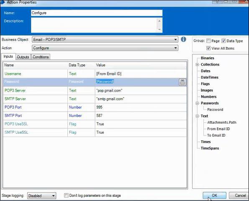Click the Data Type column header
Screen dimensions: 249x201
(x=77, y=65)
